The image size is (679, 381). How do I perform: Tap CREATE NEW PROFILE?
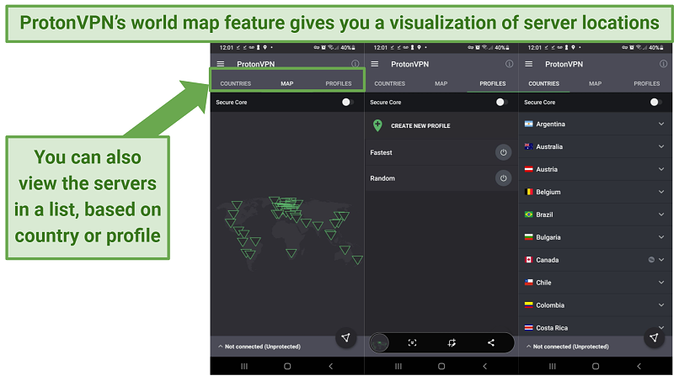420,126
